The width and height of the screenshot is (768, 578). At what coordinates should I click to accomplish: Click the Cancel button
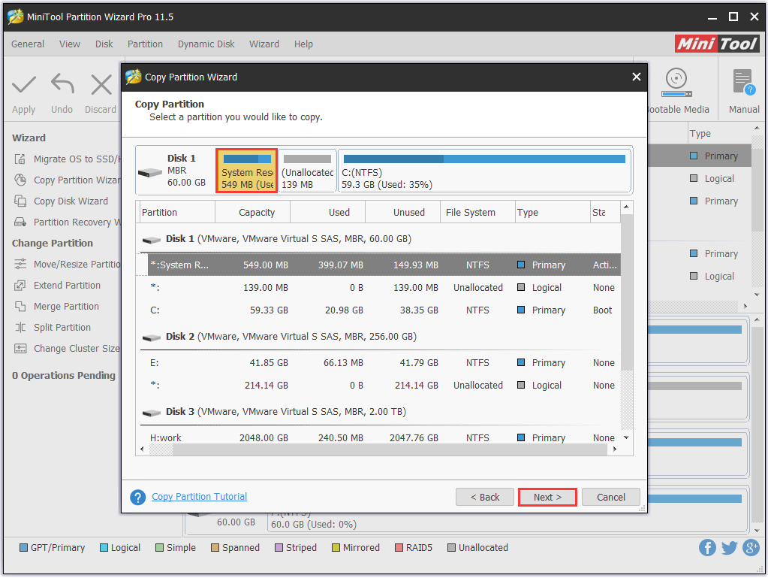point(611,497)
